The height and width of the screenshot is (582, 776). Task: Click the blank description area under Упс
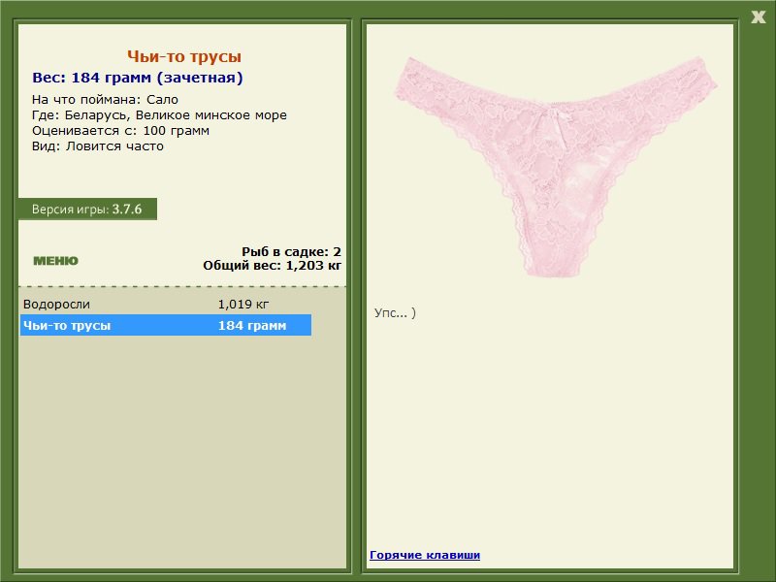pos(549,431)
